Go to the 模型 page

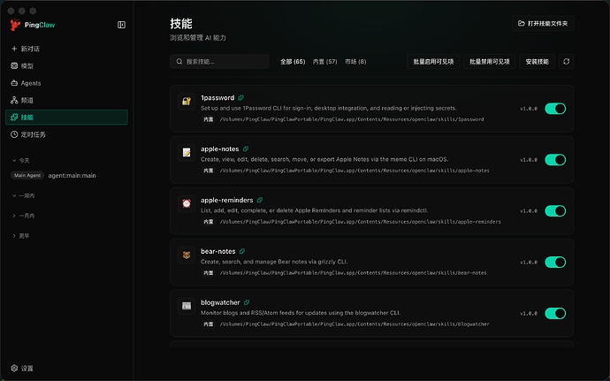tap(66, 65)
